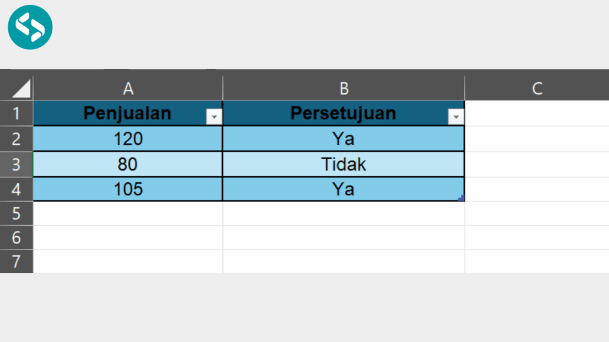This screenshot has width=609, height=342.
Task: Select row number 1
Action: [17, 113]
